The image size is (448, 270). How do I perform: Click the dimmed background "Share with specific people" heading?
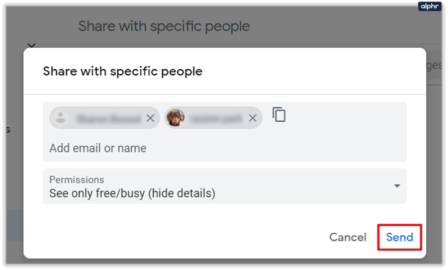click(x=164, y=26)
